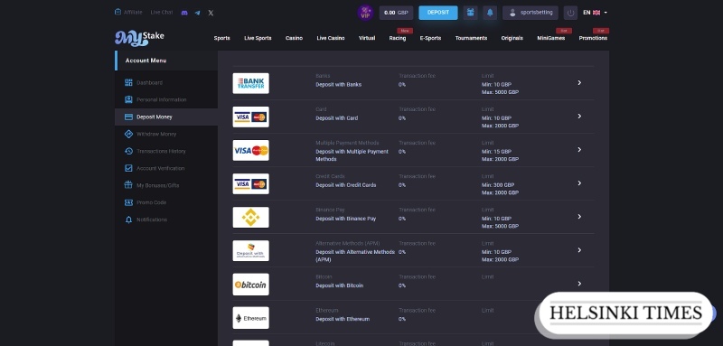Open the Originals menu
723x346 pixels.
(x=512, y=38)
